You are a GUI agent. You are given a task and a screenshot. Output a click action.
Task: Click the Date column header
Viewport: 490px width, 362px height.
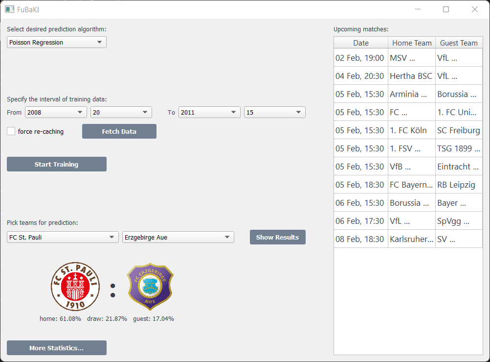(x=361, y=43)
